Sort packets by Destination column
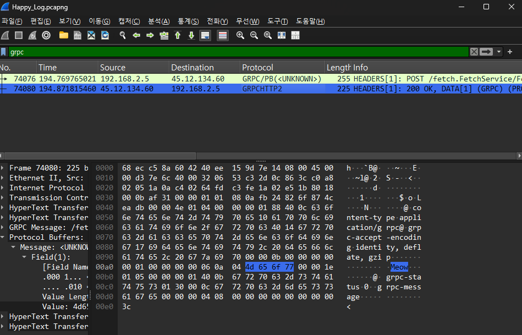Viewport: 522px width, 335px height. [x=205, y=68]
